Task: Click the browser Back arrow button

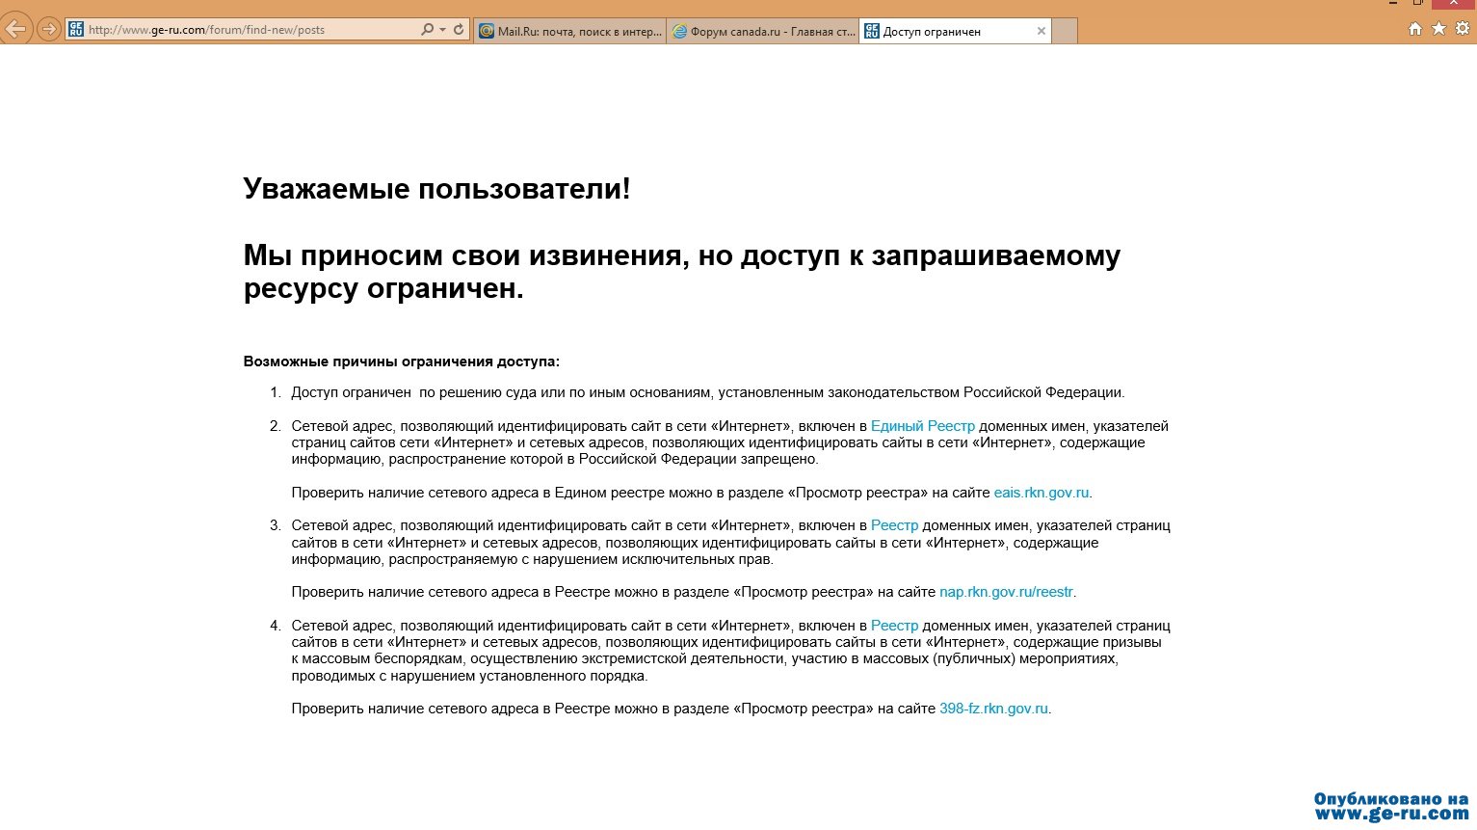Action: pos(16,29)
